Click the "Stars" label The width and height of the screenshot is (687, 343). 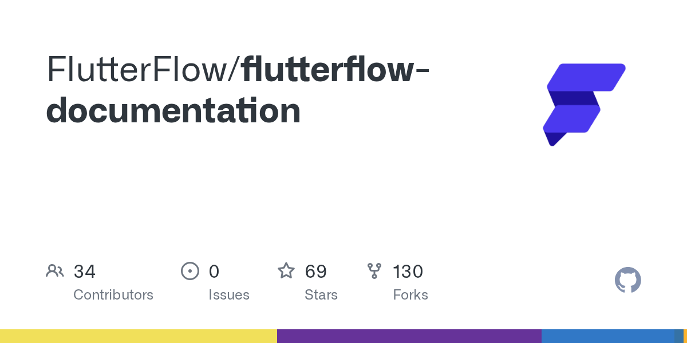[321, 295]
